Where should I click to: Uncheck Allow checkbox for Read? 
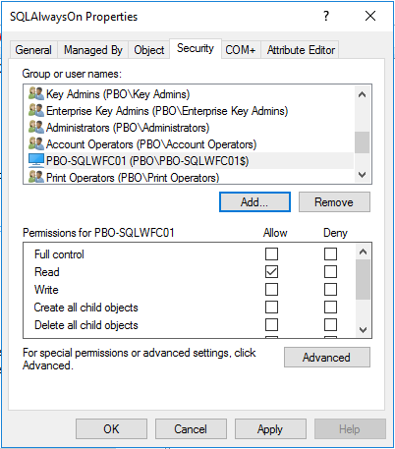[x=271, y=271]
